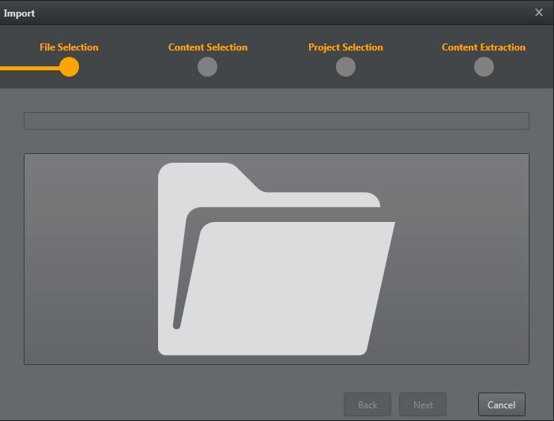Click the gray Content Extraction step circle

tap(484, 67)
